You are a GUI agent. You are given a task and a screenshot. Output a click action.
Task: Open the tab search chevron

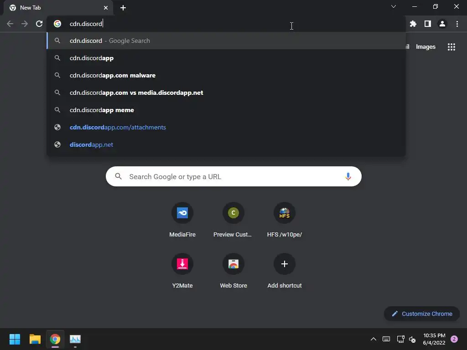tap(394, 6)
